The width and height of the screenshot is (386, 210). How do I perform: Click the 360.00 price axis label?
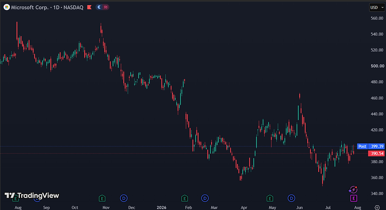377,177
